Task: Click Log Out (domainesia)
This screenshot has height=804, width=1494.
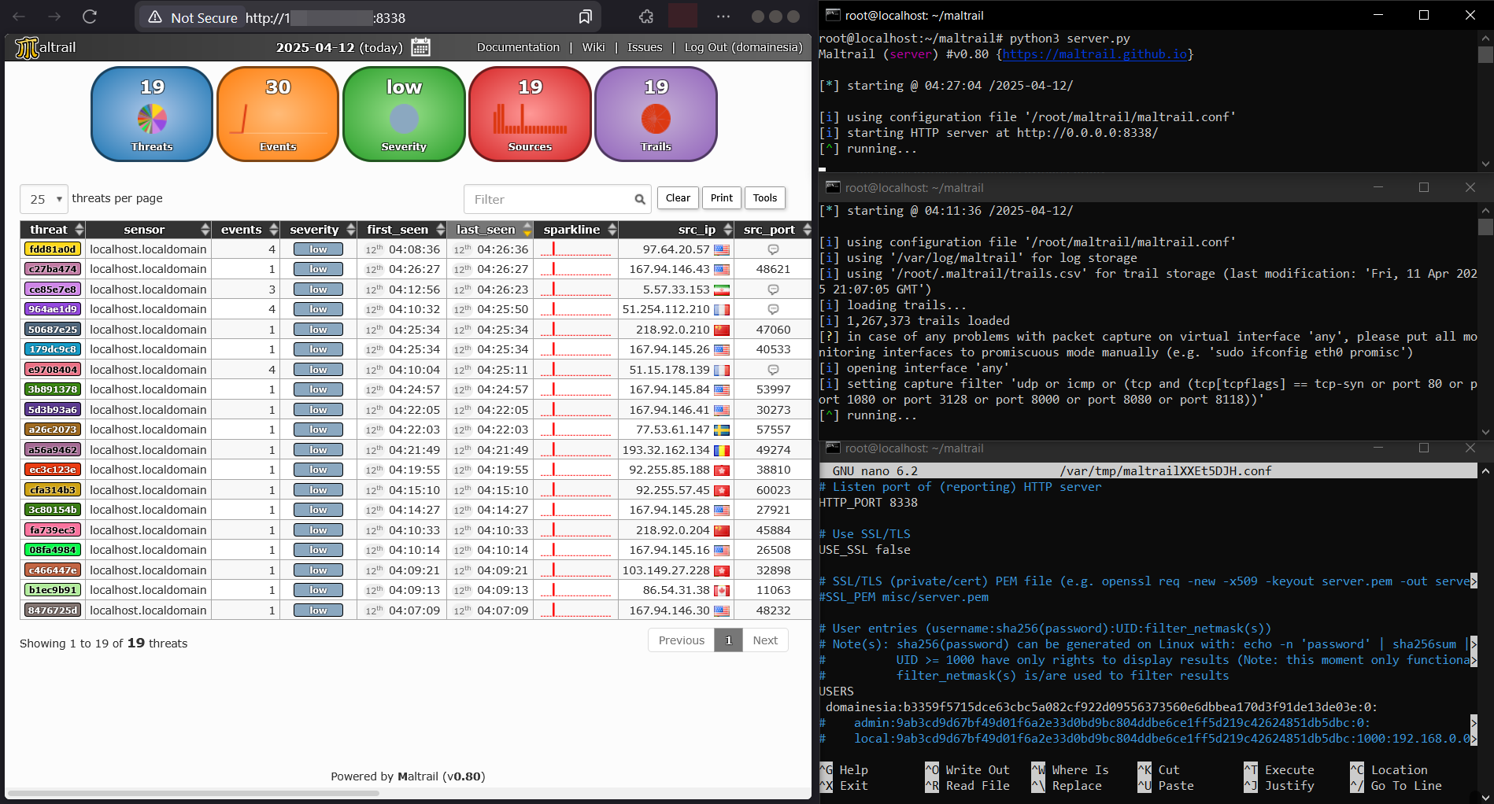Action: [x=744, y=47]
